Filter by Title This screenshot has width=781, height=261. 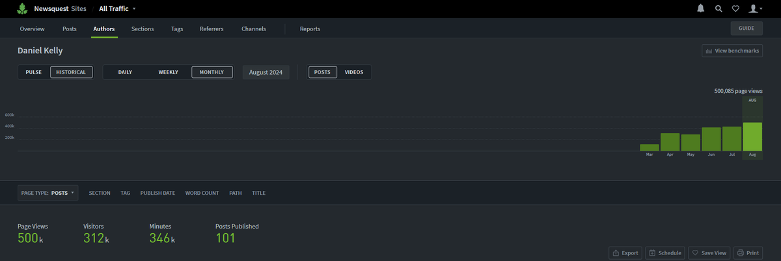point(258,193)
